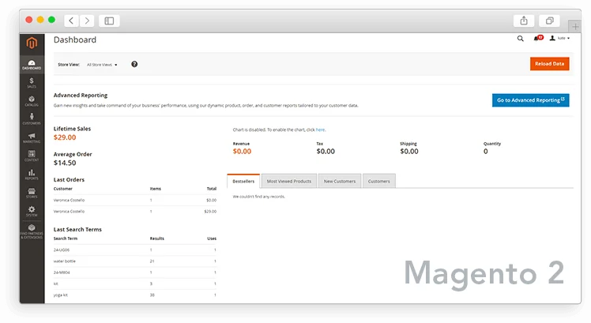Click search term '24-MB04'
591x323 pixels.
pyautogui.click(x=62, y=272)
